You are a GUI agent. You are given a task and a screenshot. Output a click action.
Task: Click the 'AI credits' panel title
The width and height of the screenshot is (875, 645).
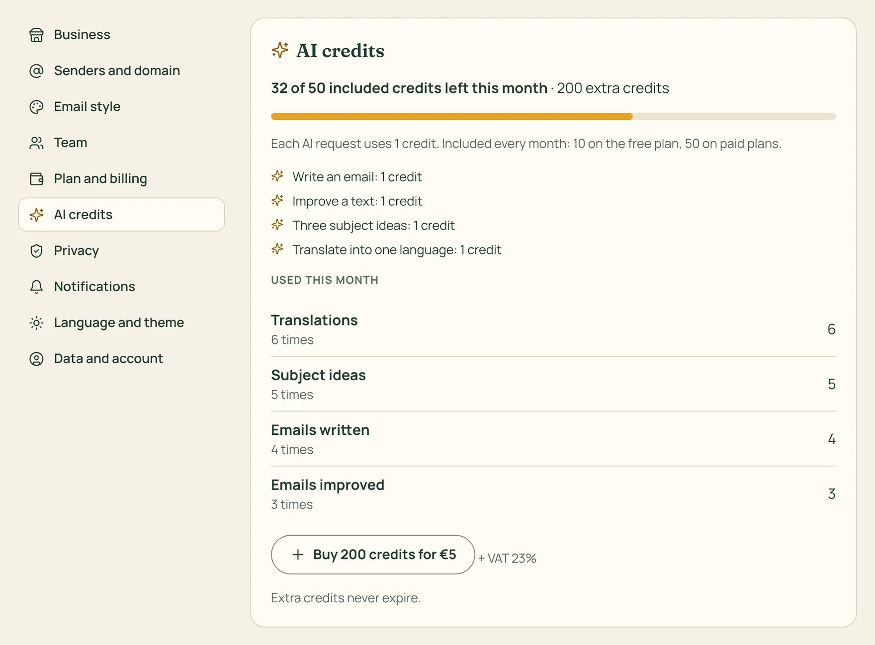click(x=340, y=51)
